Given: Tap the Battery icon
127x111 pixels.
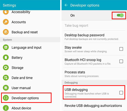Looking at the screenshot, I should [6, 57].
